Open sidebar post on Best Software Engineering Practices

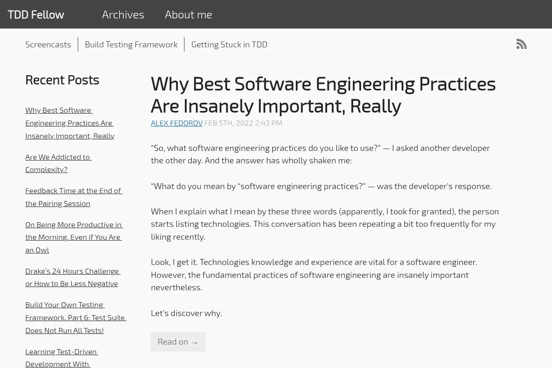70,123
